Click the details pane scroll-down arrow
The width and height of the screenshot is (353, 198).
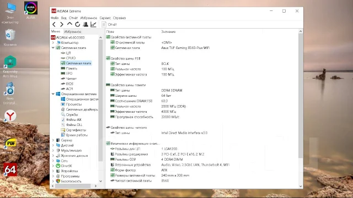click(301, 186)
